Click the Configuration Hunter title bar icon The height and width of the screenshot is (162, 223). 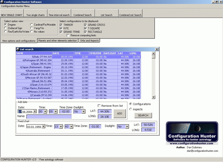2,2
